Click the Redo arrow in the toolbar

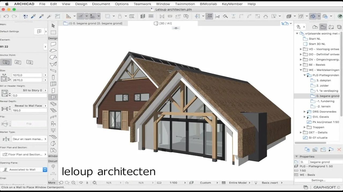[14, 16]
